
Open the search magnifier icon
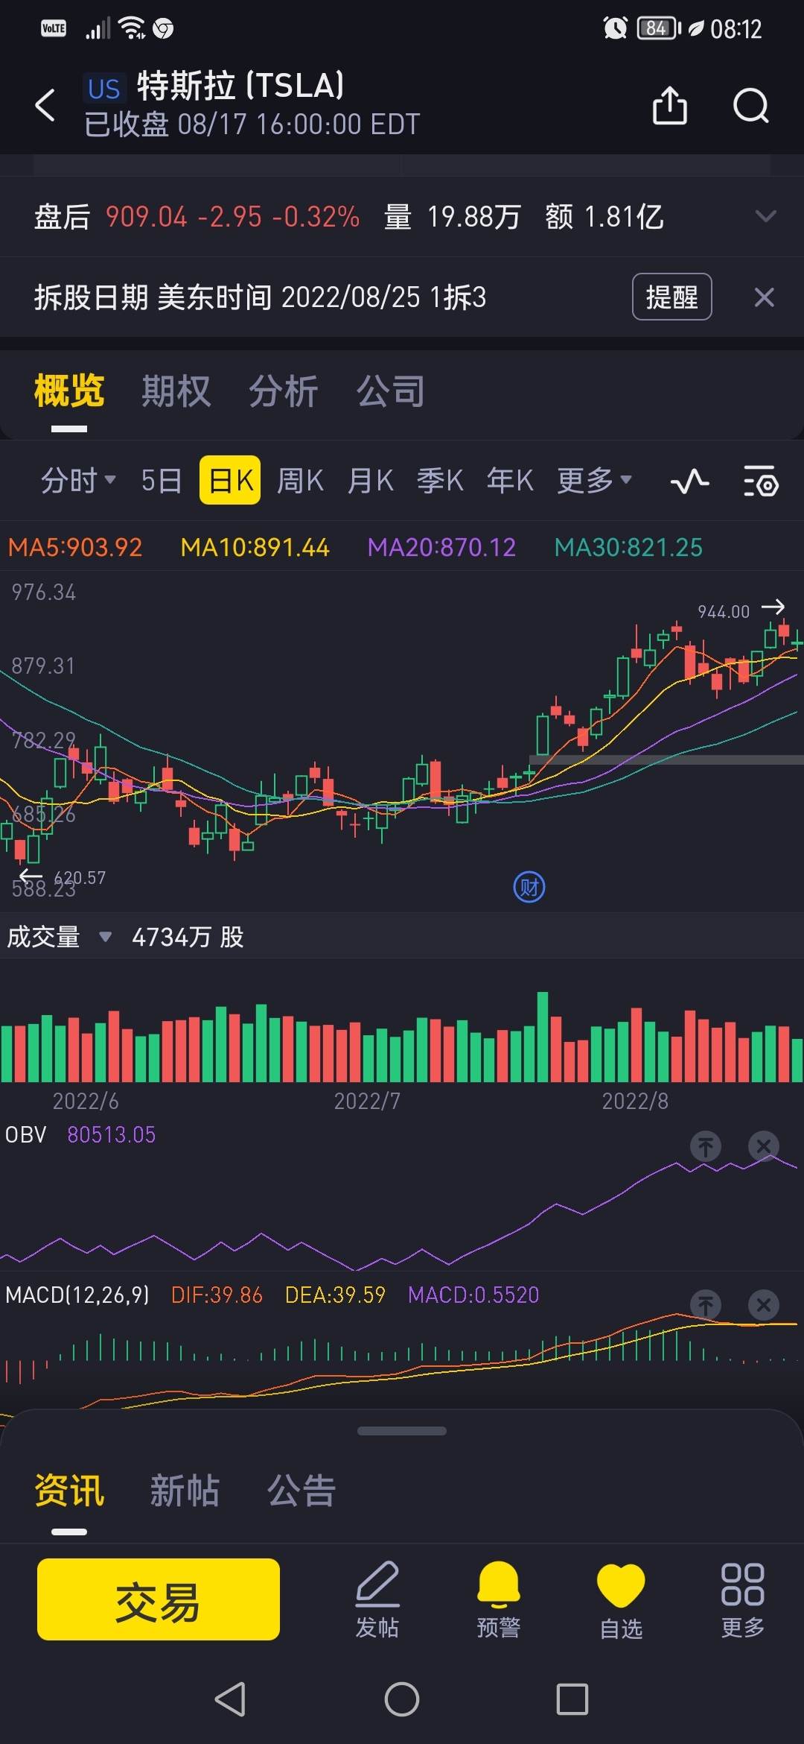[750, 105]
